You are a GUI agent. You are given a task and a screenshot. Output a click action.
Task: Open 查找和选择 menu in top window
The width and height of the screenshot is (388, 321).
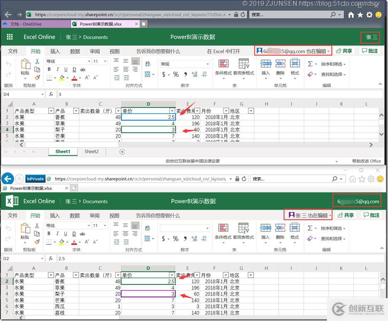point(333,74)
